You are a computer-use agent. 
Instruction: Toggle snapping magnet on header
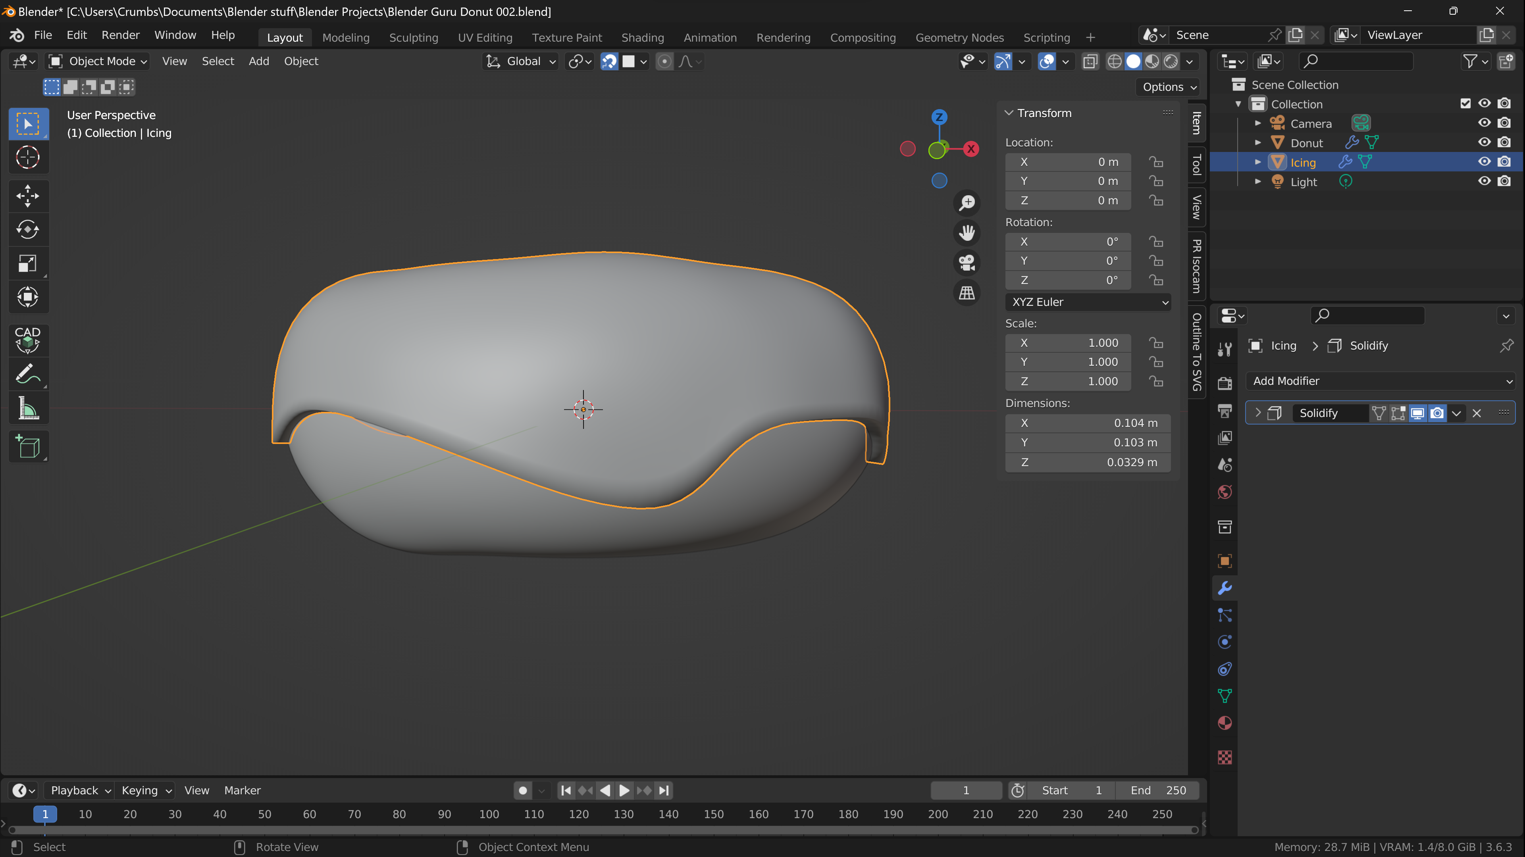point(609,61)
